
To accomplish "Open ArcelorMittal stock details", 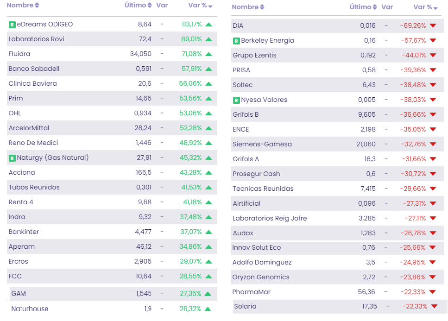I will point(29,128).
